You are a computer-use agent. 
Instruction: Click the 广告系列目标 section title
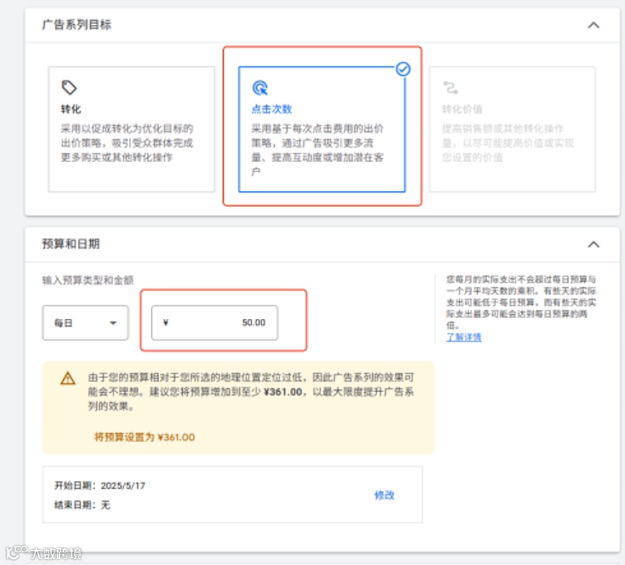[77, 25]
